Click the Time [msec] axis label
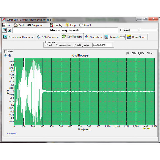The width and height of the screenshot is (160, 160). point(84,129)
